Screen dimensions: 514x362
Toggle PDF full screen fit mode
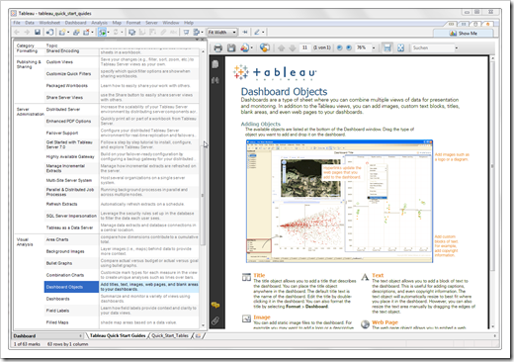(x=400, y=47)
